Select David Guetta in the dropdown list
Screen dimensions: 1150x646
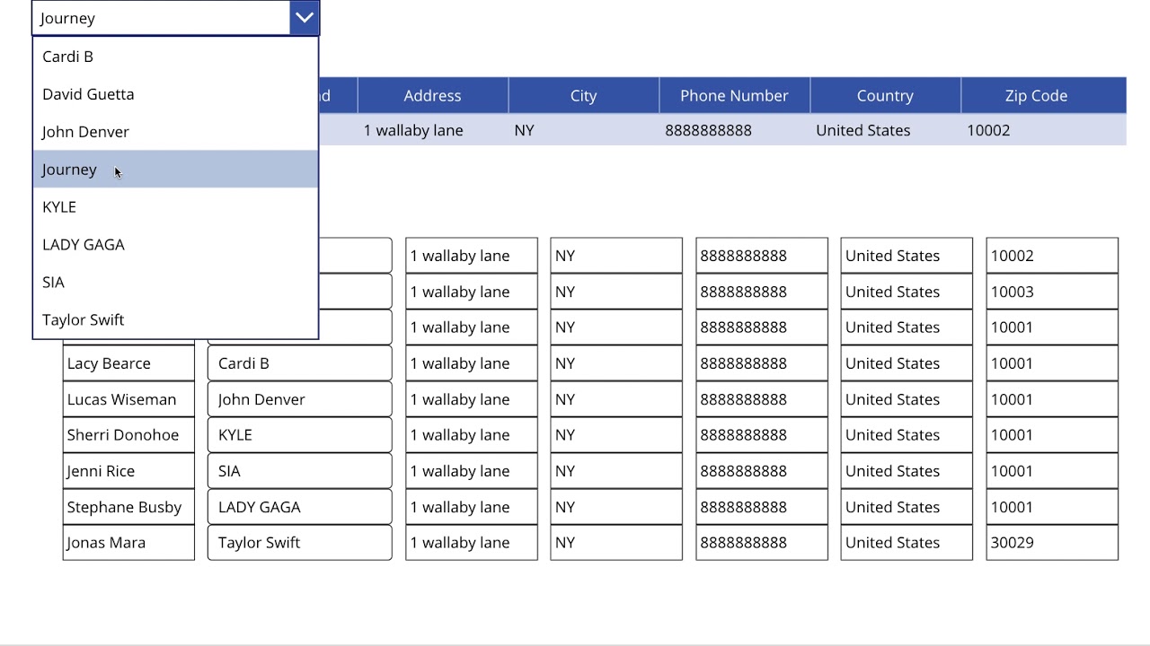(x=175, y=94)
